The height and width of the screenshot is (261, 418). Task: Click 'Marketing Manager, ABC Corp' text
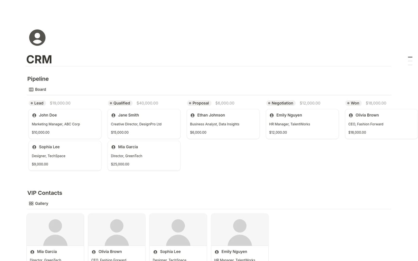[56, 124]
